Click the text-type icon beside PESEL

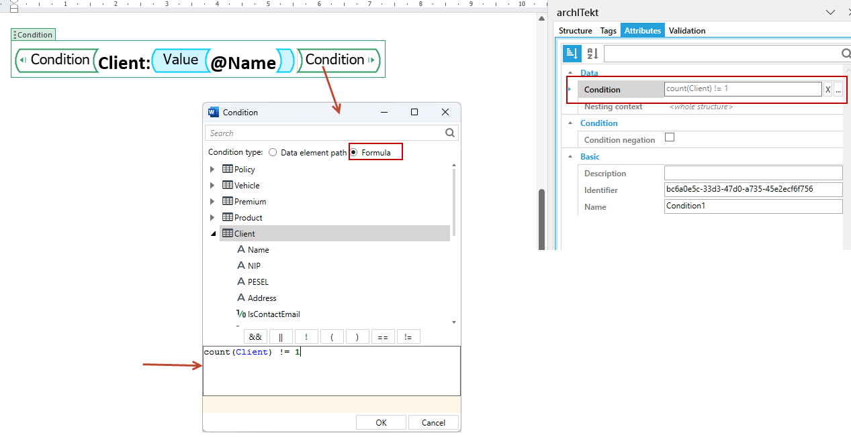point(241,282)
